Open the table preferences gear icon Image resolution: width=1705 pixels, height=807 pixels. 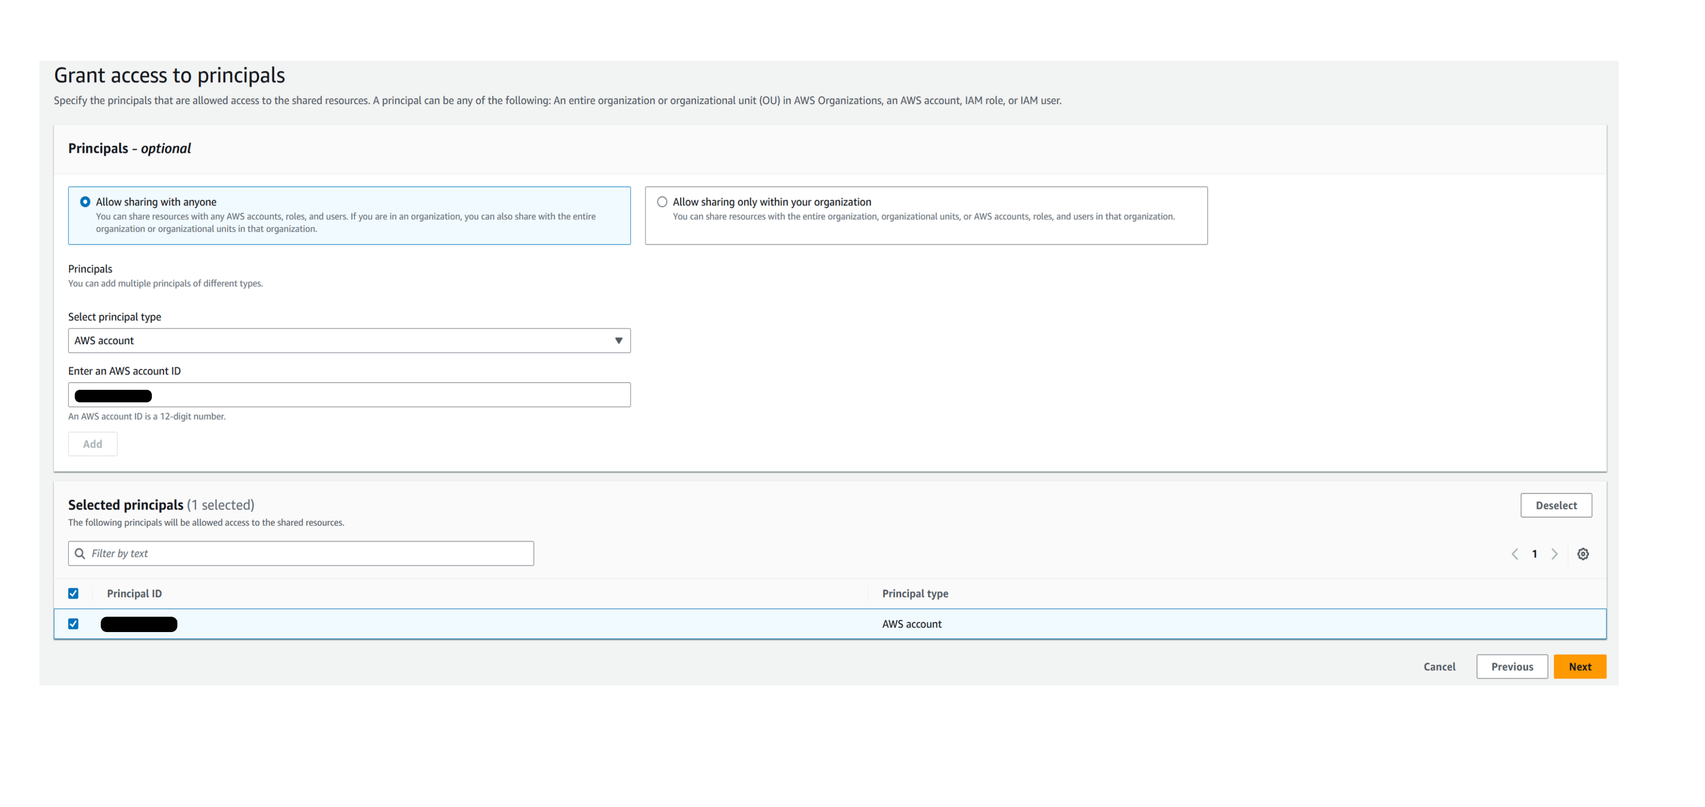point(1582,554)
